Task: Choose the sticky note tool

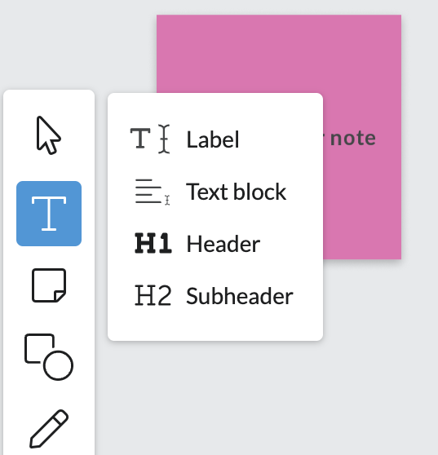Action: (x=49, y=285)
